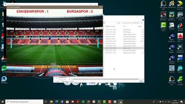
Task: Launch Camtasia 2018 desktop shortcut
Action: pyautogui.click(x=163, y=27)
